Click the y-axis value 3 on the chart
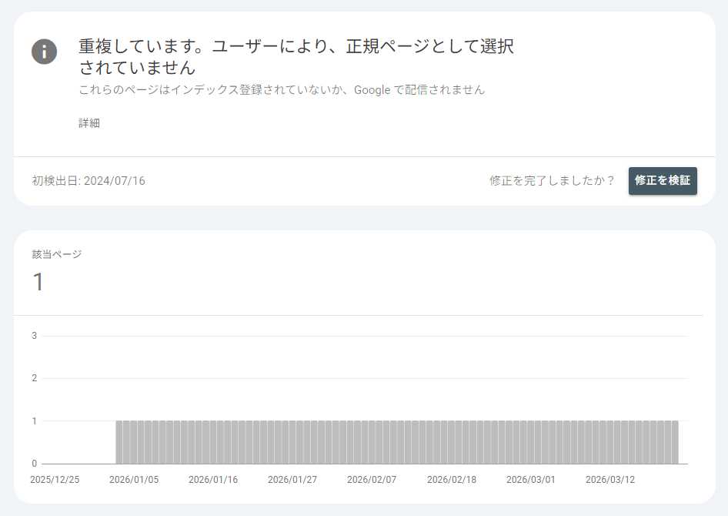728x516 pixels. click(32, 336)
